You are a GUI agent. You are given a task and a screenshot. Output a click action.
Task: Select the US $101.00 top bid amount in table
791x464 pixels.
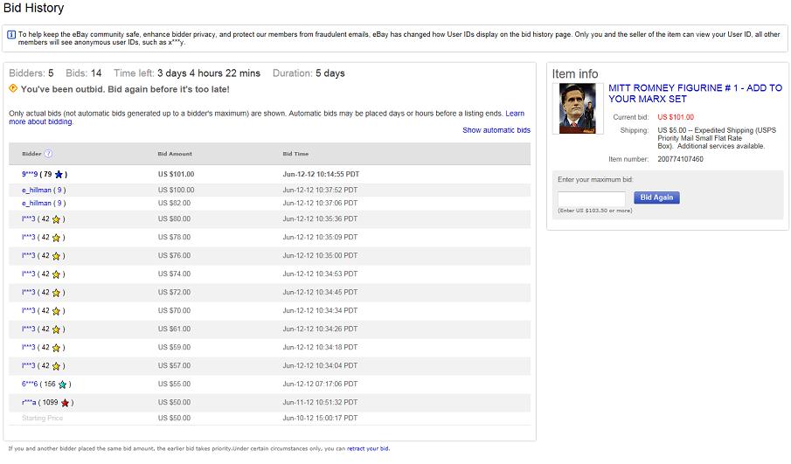(x=176, y=174)
